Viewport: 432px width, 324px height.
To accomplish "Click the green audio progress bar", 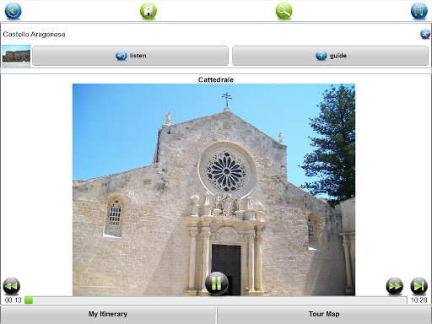I will [x=216, y=300].
